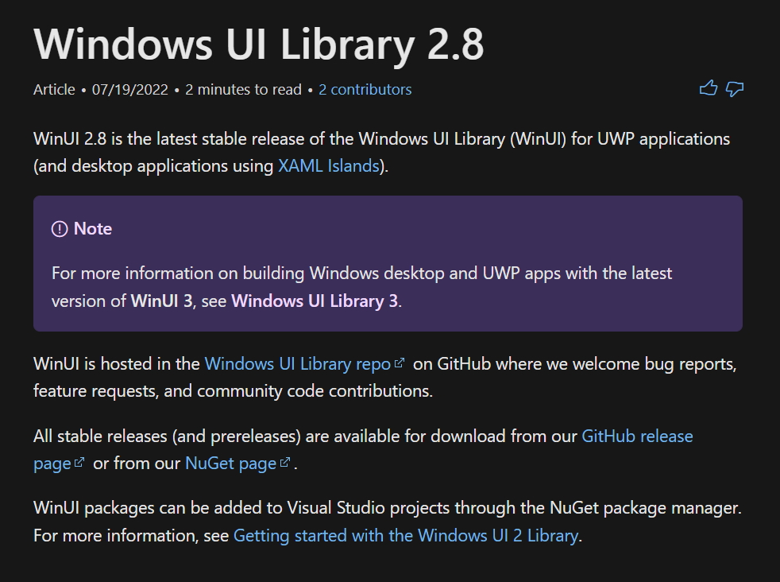
Task: Click the thumbs up feedback icon
Action: tap(709, 87)
